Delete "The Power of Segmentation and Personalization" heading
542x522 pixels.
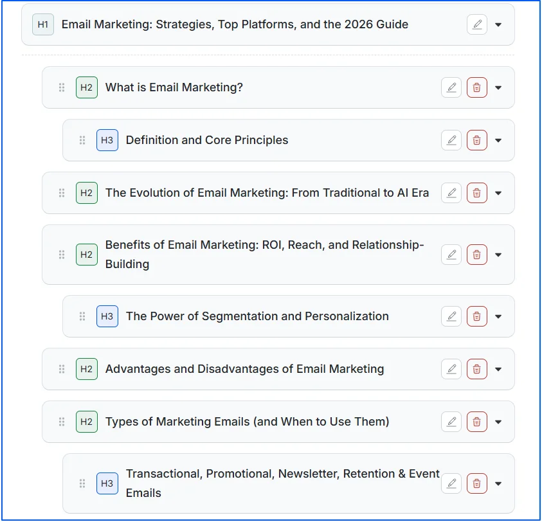pos(477,316)
